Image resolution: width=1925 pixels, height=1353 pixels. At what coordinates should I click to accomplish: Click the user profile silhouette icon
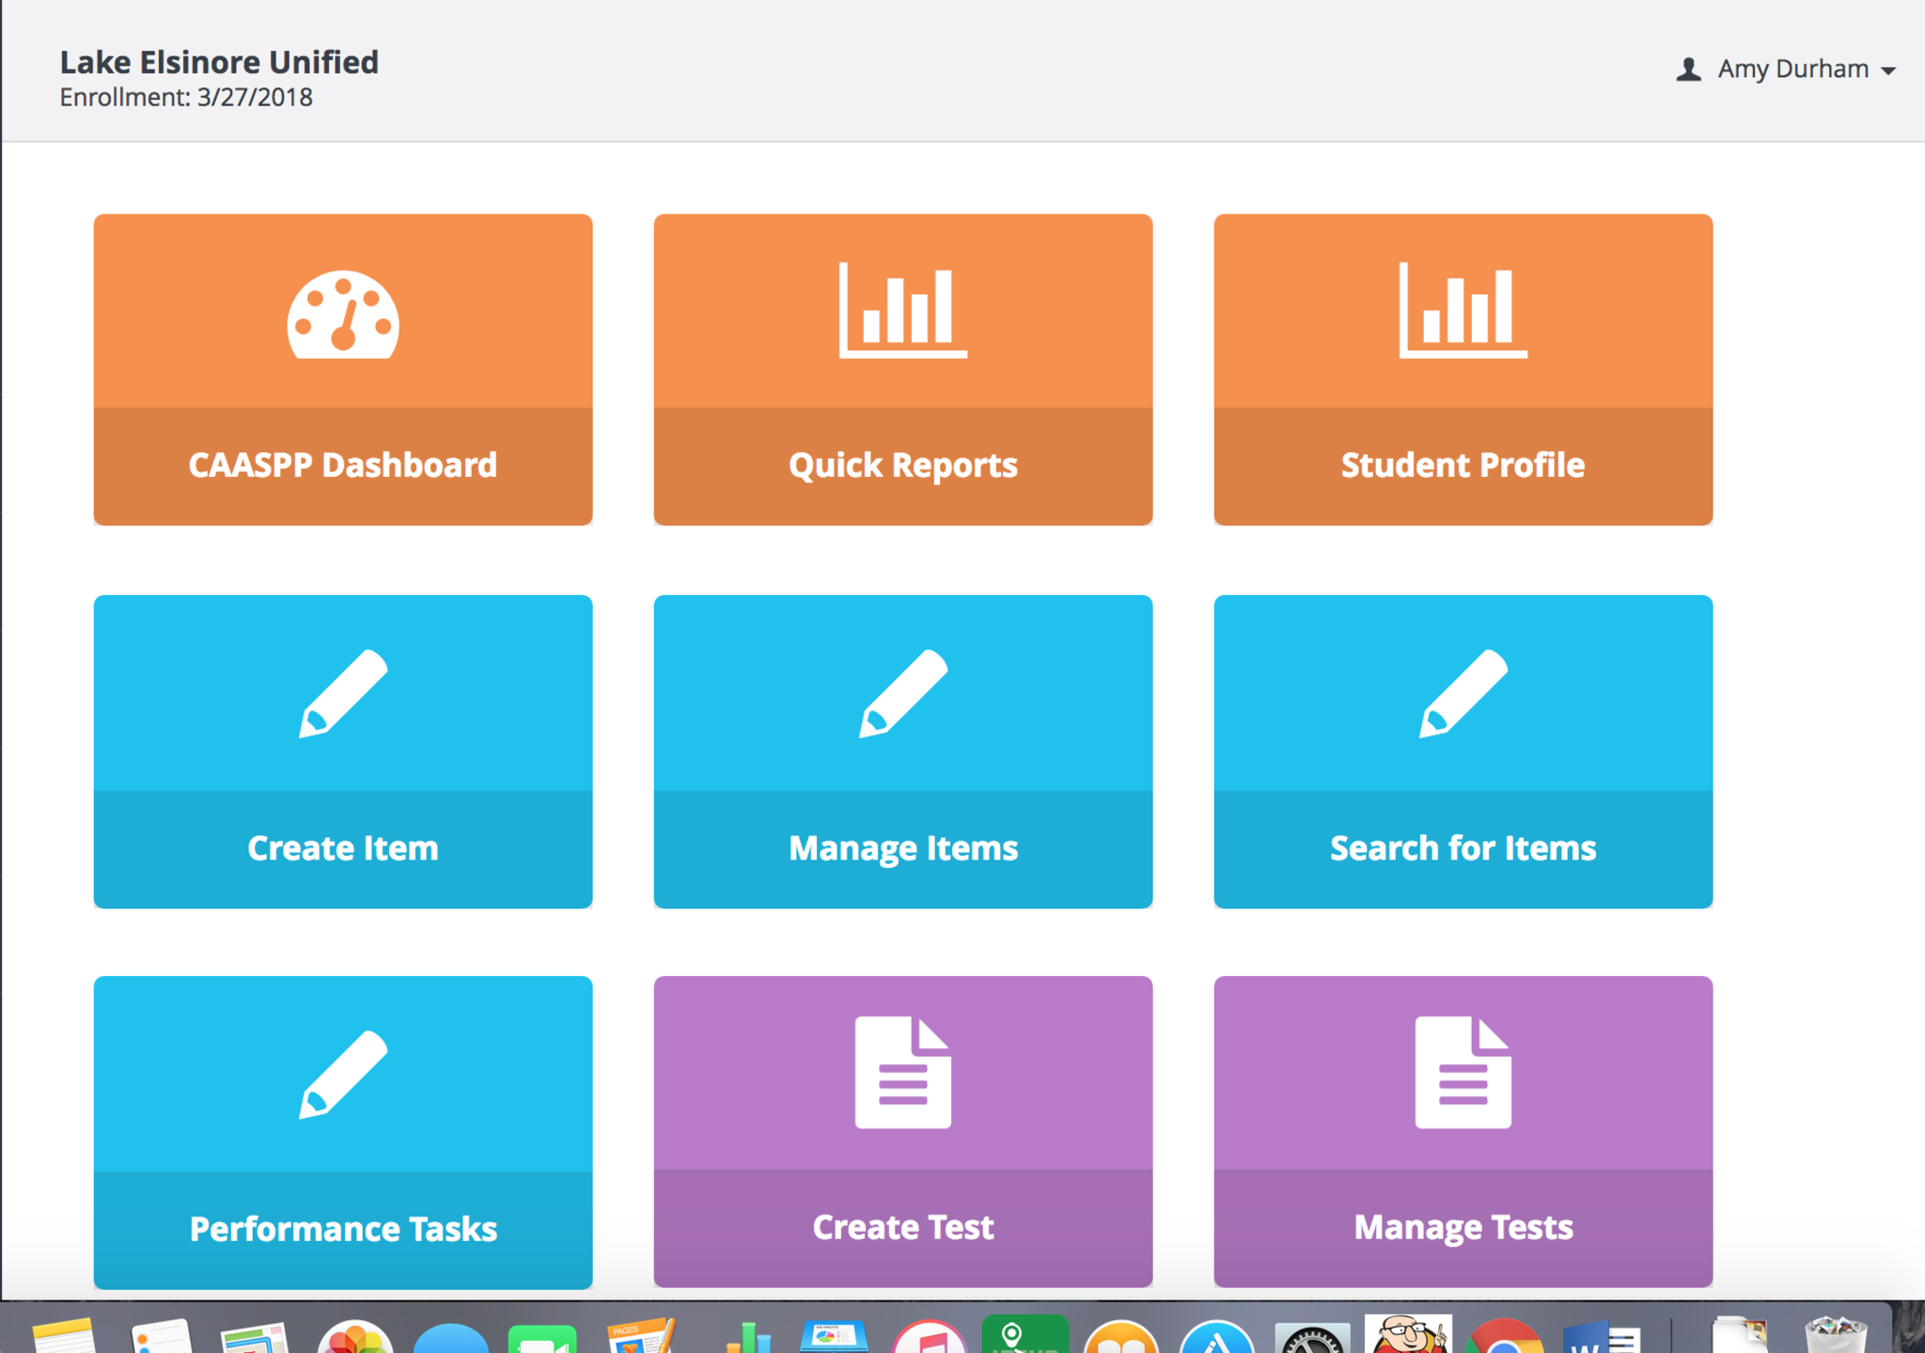(x=1688, y=70)
